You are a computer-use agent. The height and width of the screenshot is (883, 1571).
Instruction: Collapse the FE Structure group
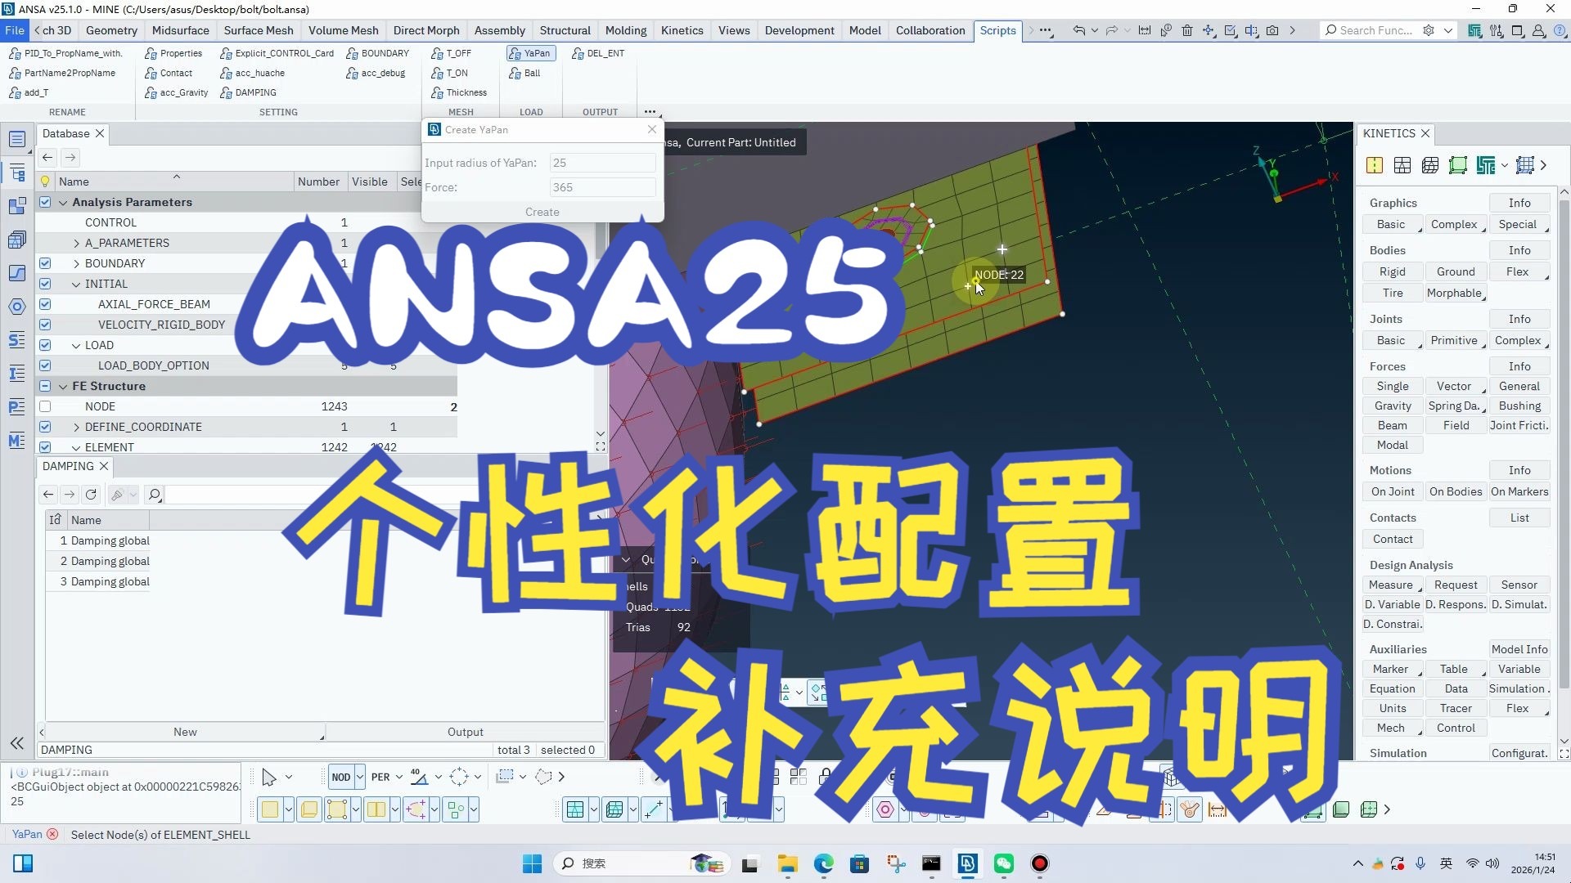[63, 386]
